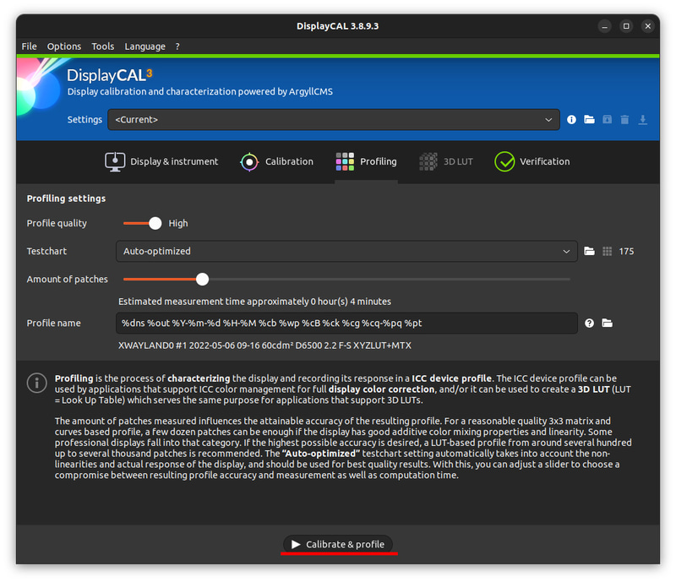Click the download/install arrow icon in header
Viewport: 676px width, 582px height.
pos(642,119)
